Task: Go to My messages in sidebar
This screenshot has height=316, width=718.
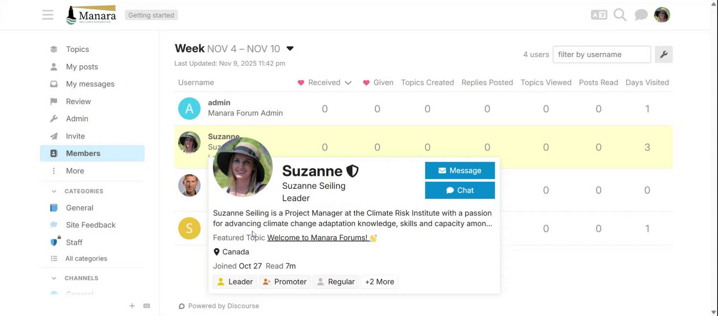Action: [x=90, y=84]
